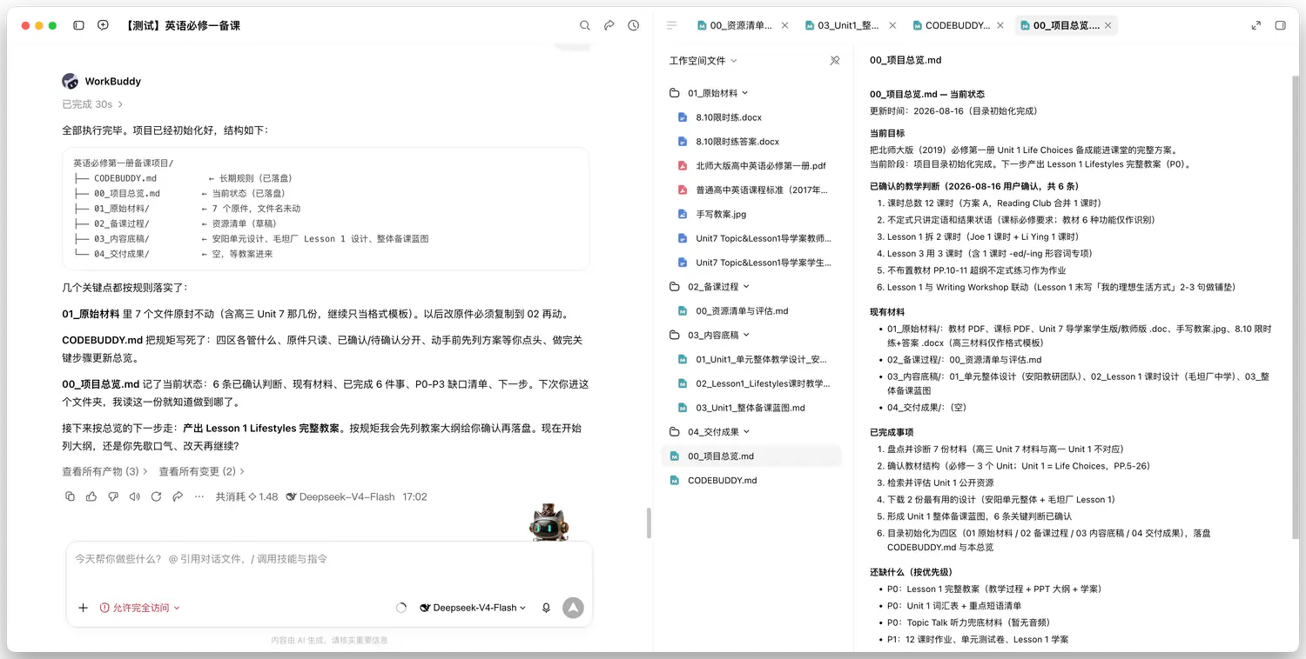The image size is (1306, 659).
Task: Click the share arrow icon in the chat header
Action: (x=609, y=26)
